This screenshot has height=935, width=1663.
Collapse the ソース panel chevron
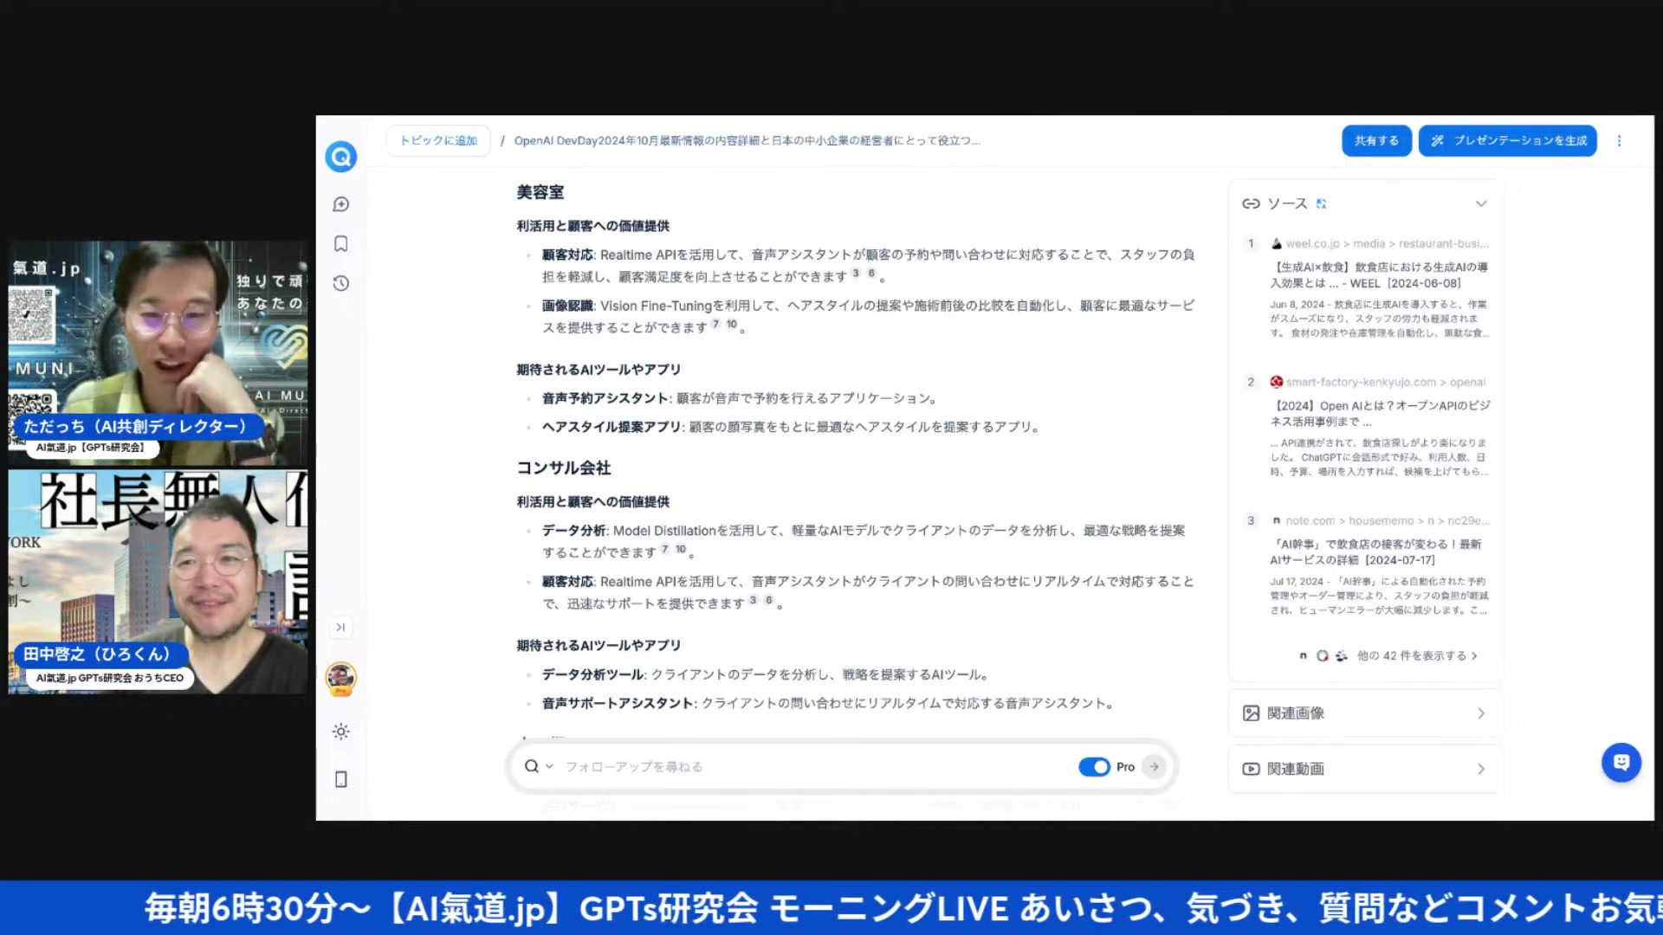pos(1481,203)
